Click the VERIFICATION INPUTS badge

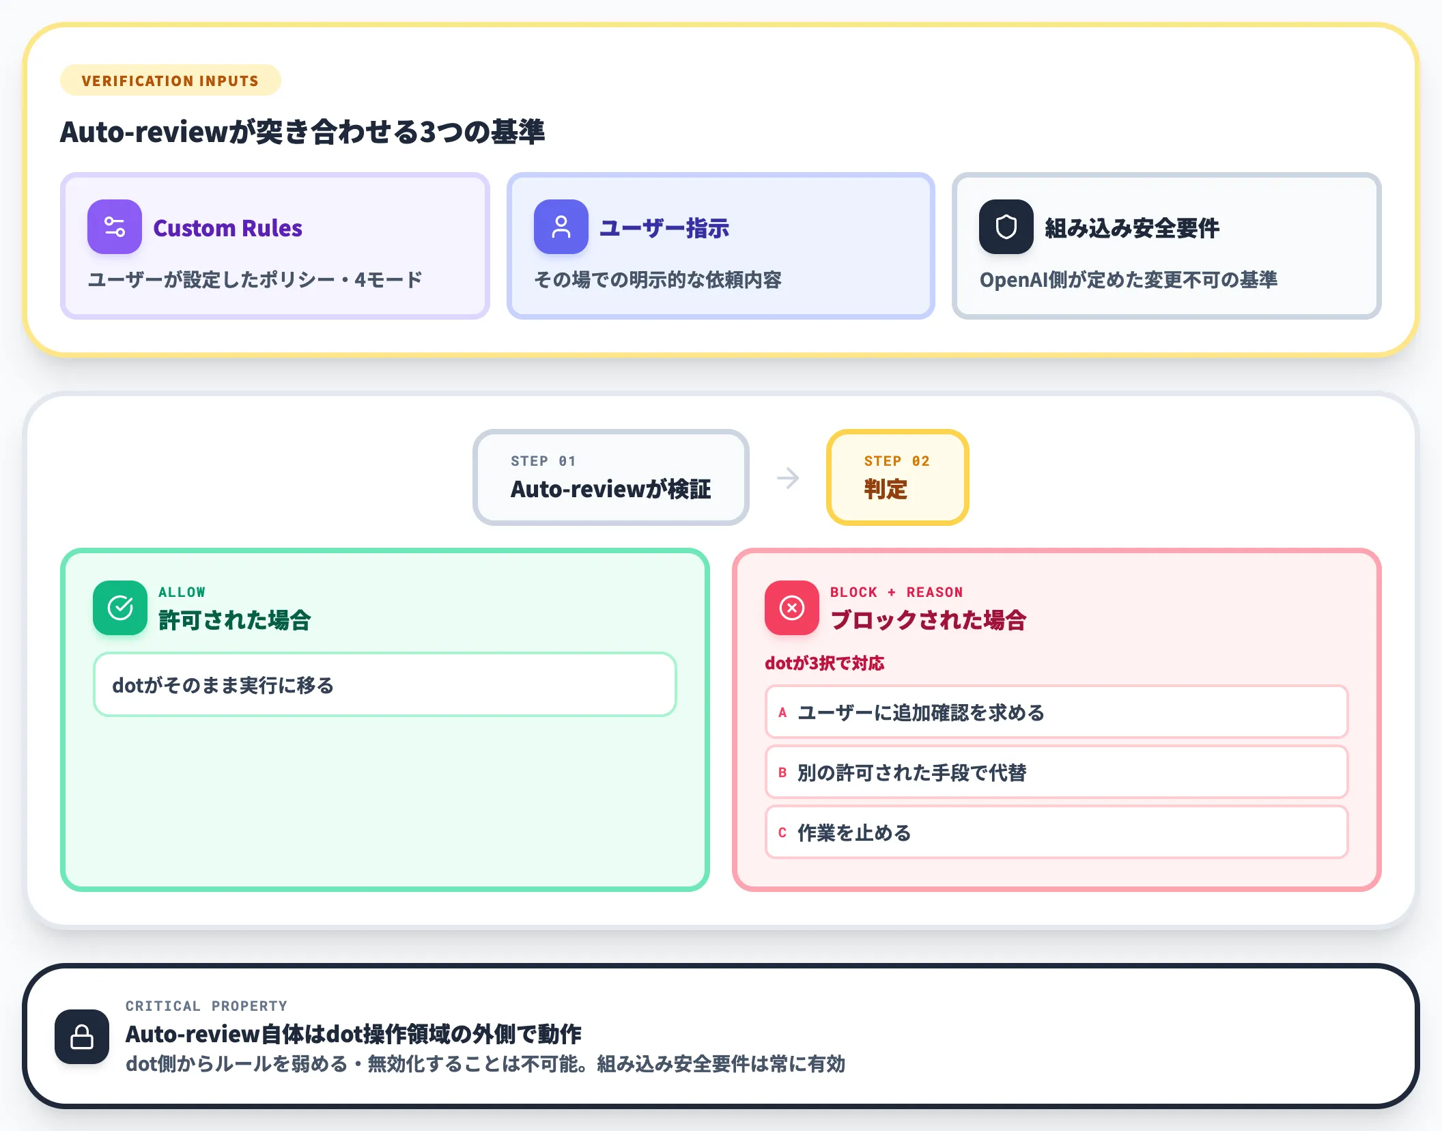pos(171,81)
